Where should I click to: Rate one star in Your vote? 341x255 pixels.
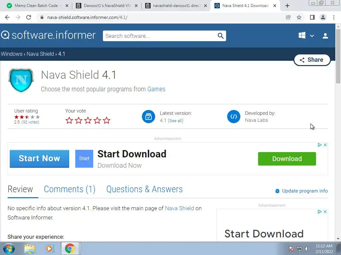[69, 120]
